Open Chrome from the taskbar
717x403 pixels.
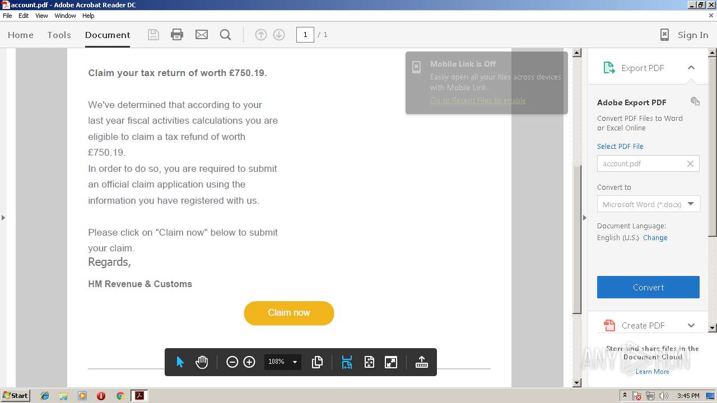pos(120,396)
